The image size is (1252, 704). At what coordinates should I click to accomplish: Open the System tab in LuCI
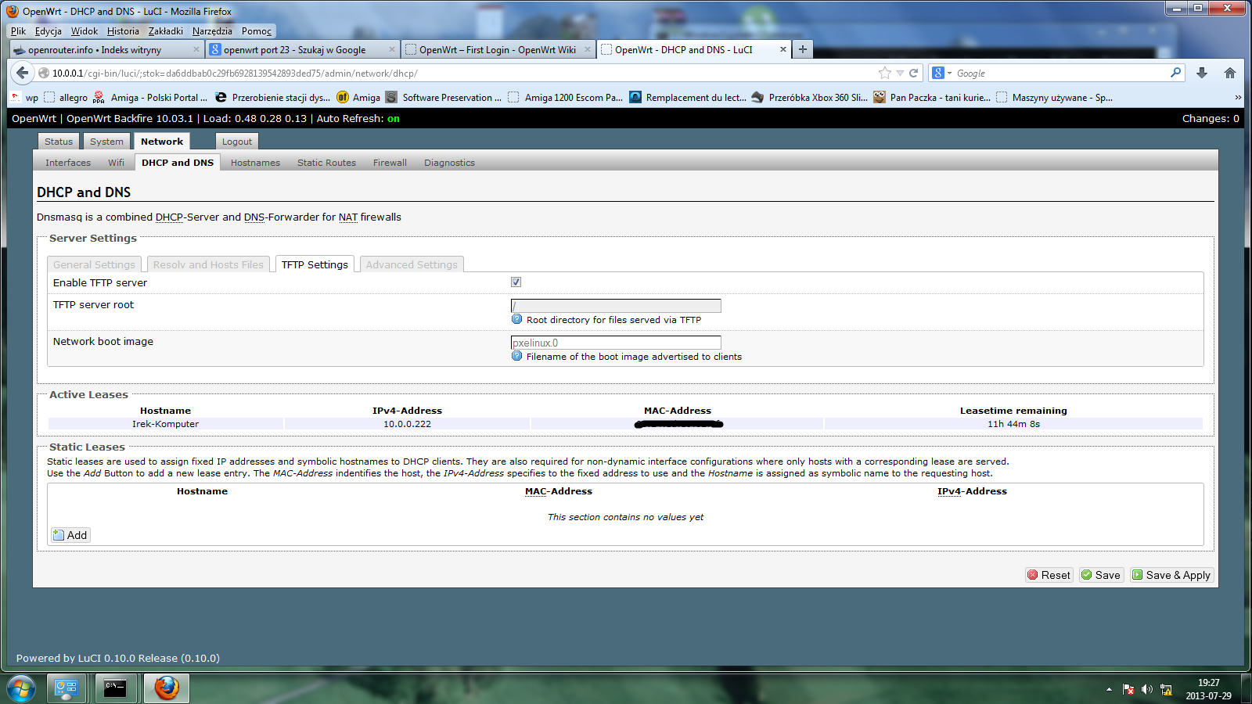(106, 142)
